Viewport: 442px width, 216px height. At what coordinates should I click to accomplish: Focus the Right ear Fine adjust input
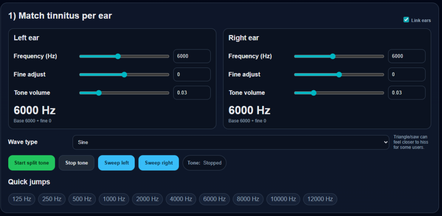pos(407,74)
